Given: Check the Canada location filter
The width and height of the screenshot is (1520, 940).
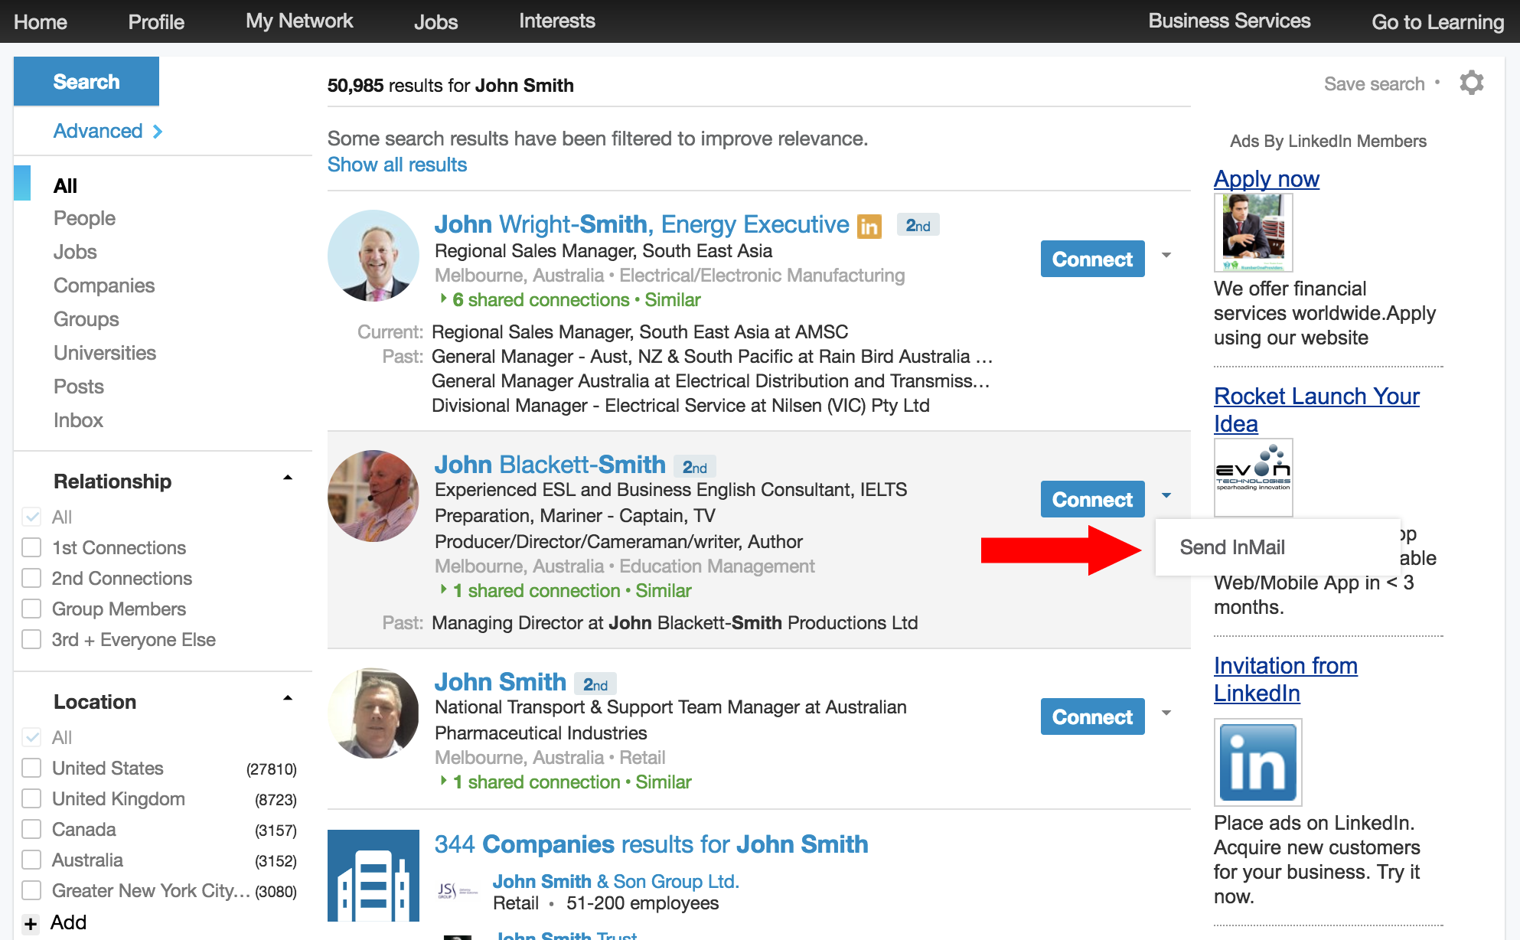Looking at the screenshot, I should (31, 829).
